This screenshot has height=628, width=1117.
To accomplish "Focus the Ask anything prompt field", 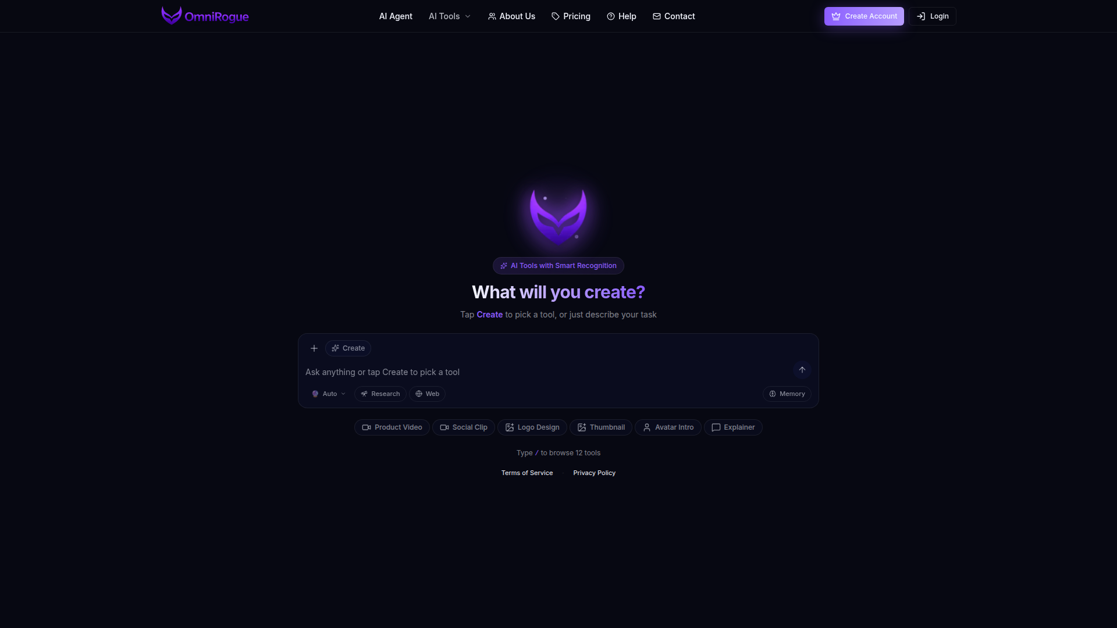I will pyautogui.click(x=547, y=372).
